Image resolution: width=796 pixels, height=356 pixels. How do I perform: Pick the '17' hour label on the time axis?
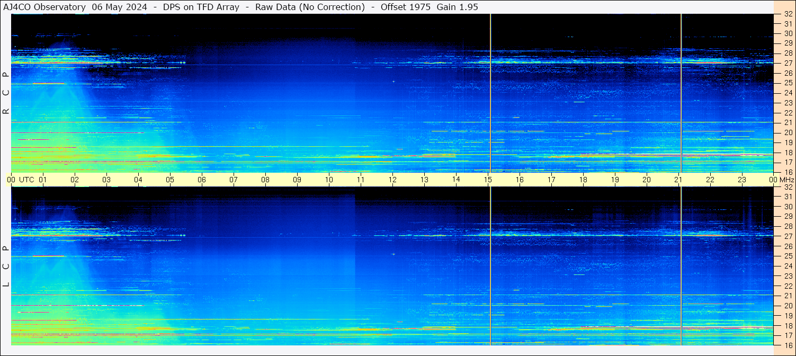tap(551, 180)
